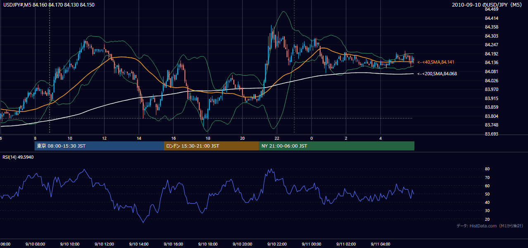Click the 84.081 price axis value
Image resolution: width=528 pixels, height=248 pixels.
coord(491,72)
